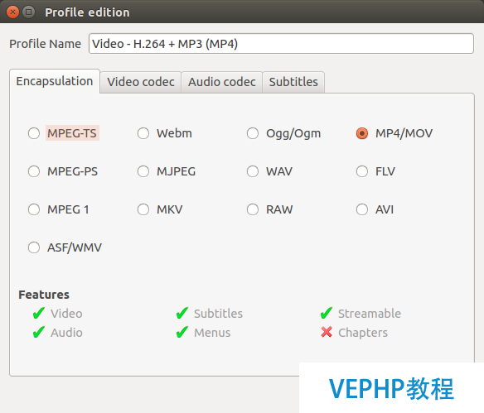
Task: Go to the Subtitles tab
Action: pos(293,82)
